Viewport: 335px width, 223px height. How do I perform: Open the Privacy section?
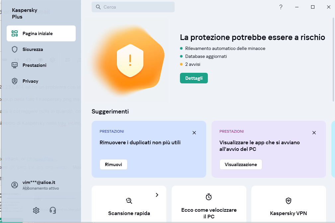click(30, 81)
